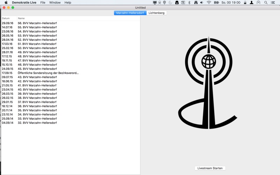Select row 50. BVV Marzahn-Hellersdorf
This screenshot has height=175, width=280.
71,48
